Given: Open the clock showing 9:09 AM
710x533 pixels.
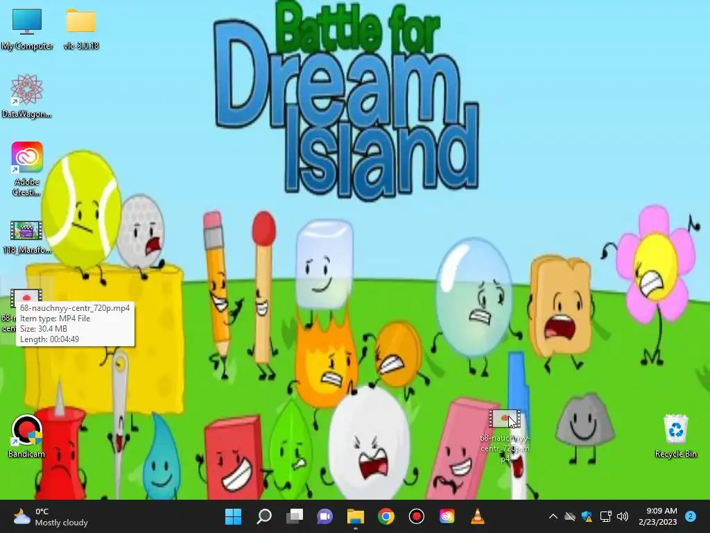Looking at the screenshot, I should (x=658, y=516).
